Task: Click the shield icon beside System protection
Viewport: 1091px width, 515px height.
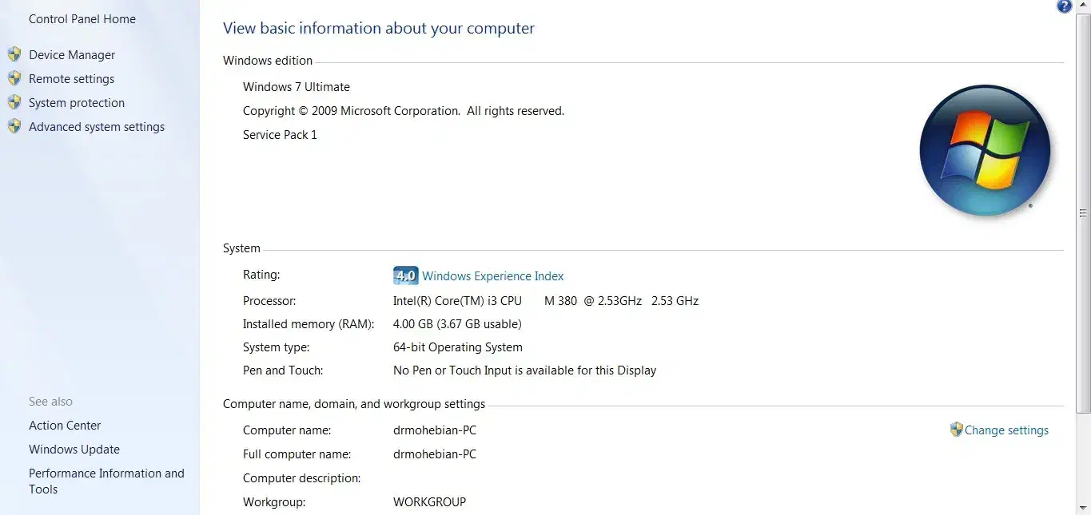Action: (x=14, y=102)
